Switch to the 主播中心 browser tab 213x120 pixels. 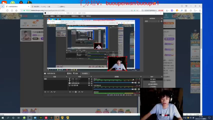click(62, 6)
